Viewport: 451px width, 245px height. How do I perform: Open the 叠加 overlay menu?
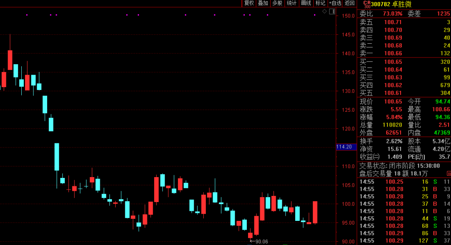click(263, 3)
